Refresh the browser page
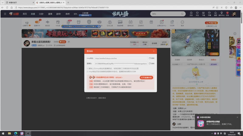The image size is (243, 136). click(x=7, y=7)
